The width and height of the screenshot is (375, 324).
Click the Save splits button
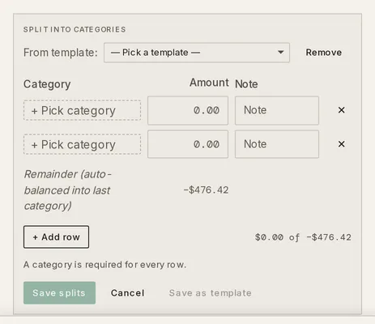[x=59, y=293]
